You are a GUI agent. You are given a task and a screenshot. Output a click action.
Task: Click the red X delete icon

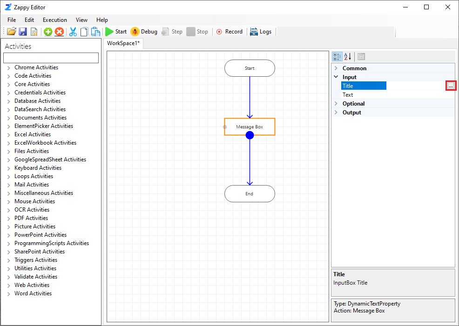pyautogui.click(x=59, y=32)
